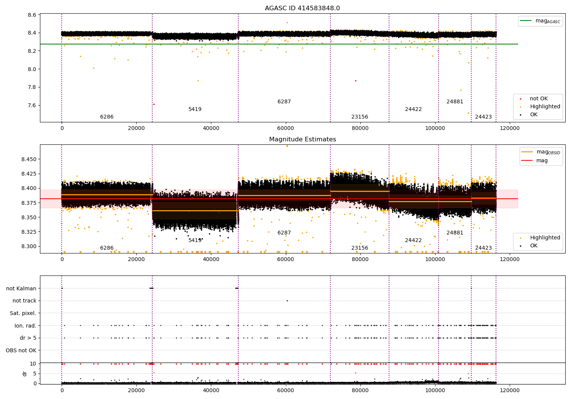The width and height of the screenshot is (571, 399).
Task: Click the 8.2 y-axis tick in top plot
Action: [32, 51]
